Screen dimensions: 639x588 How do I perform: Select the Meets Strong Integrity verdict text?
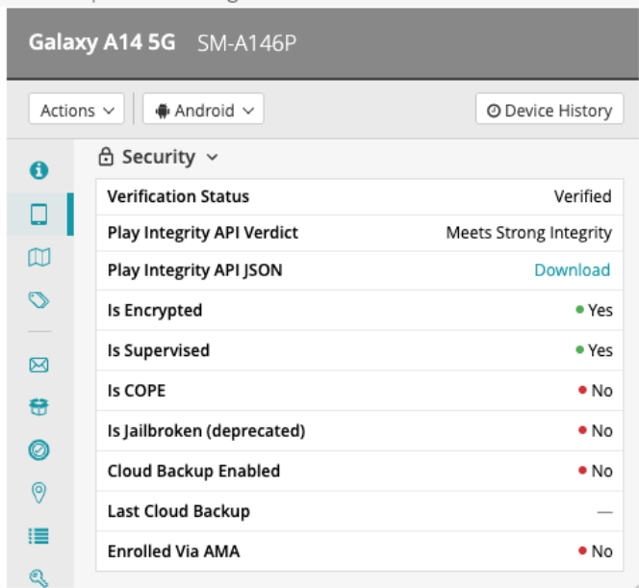point(528,233)
